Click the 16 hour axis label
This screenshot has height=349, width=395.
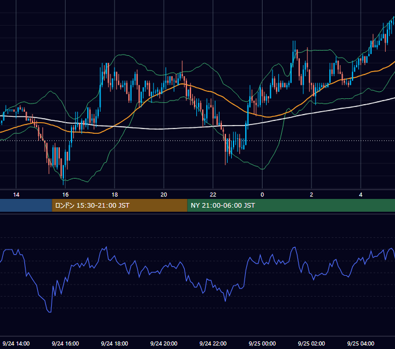(65, 195)
